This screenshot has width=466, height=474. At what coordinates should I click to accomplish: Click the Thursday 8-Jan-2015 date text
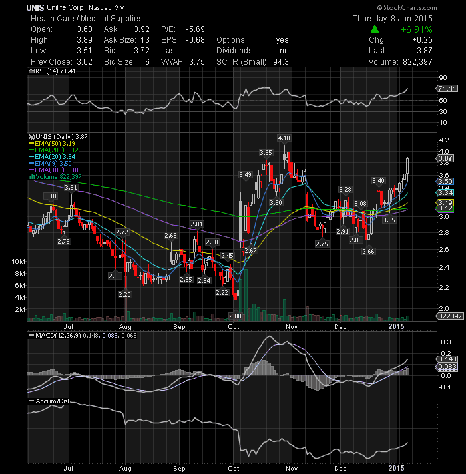point(393,19)
